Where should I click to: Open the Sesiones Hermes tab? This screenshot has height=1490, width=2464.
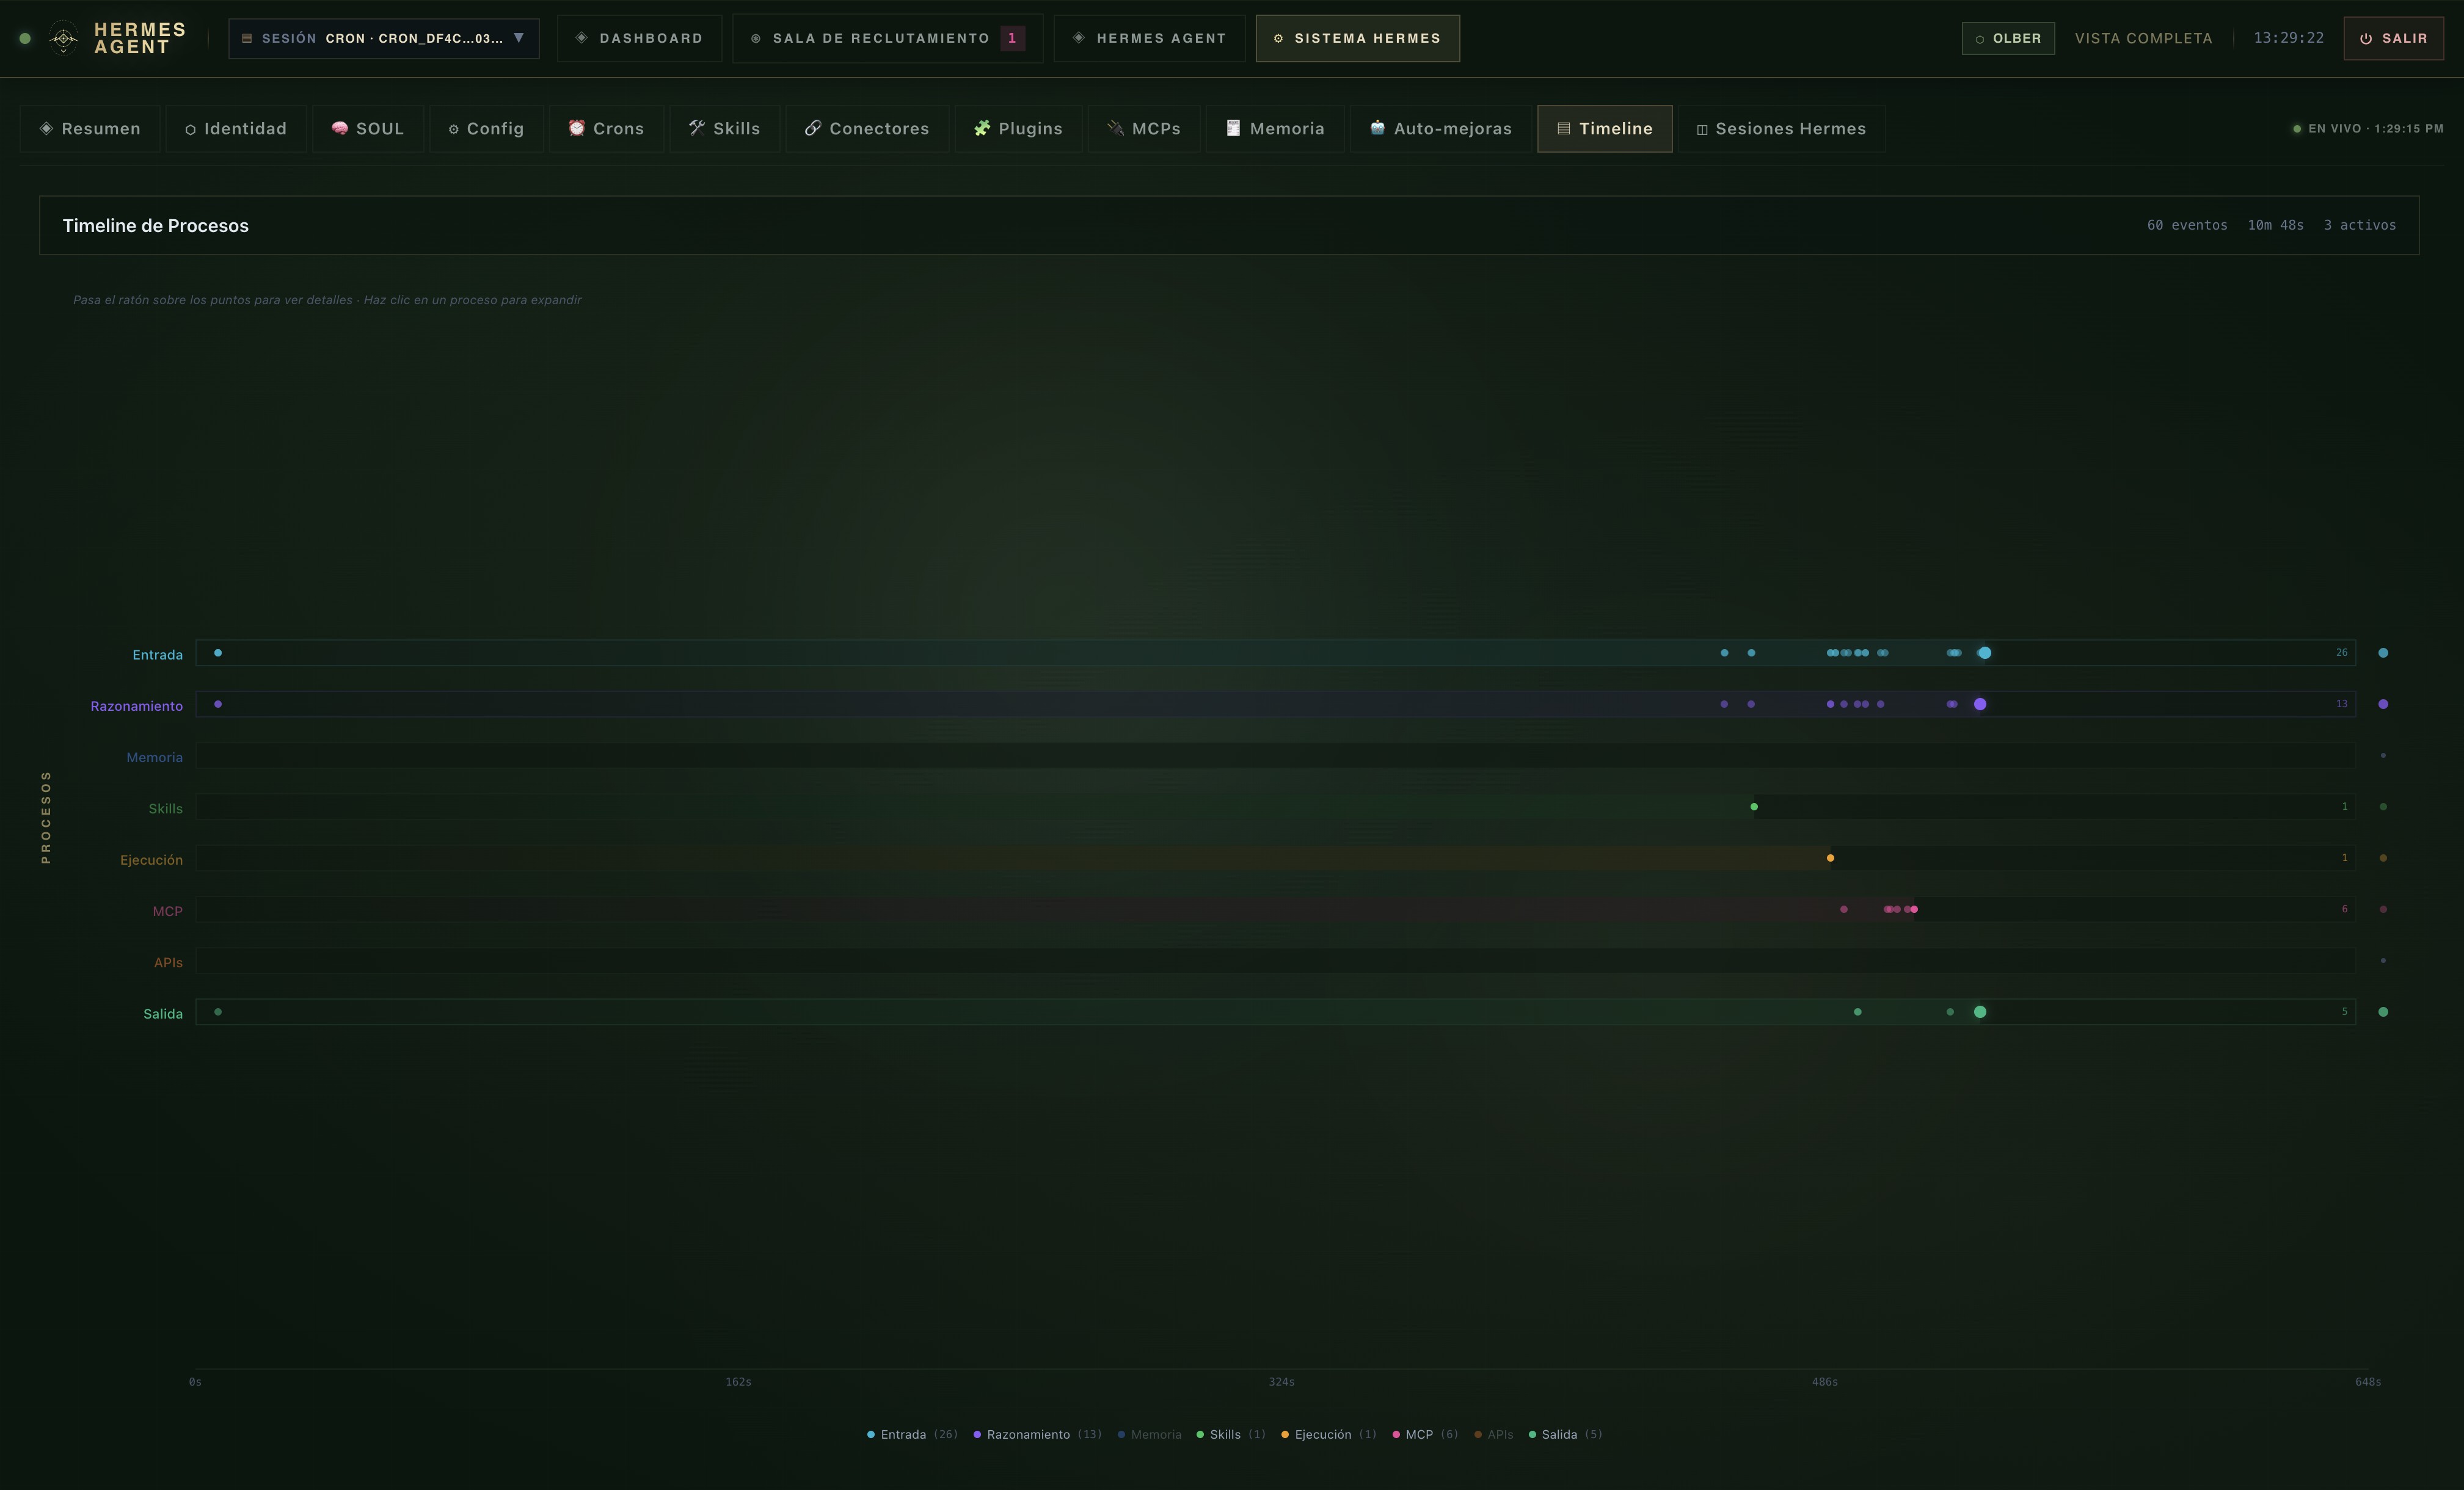pos(1781,128)
